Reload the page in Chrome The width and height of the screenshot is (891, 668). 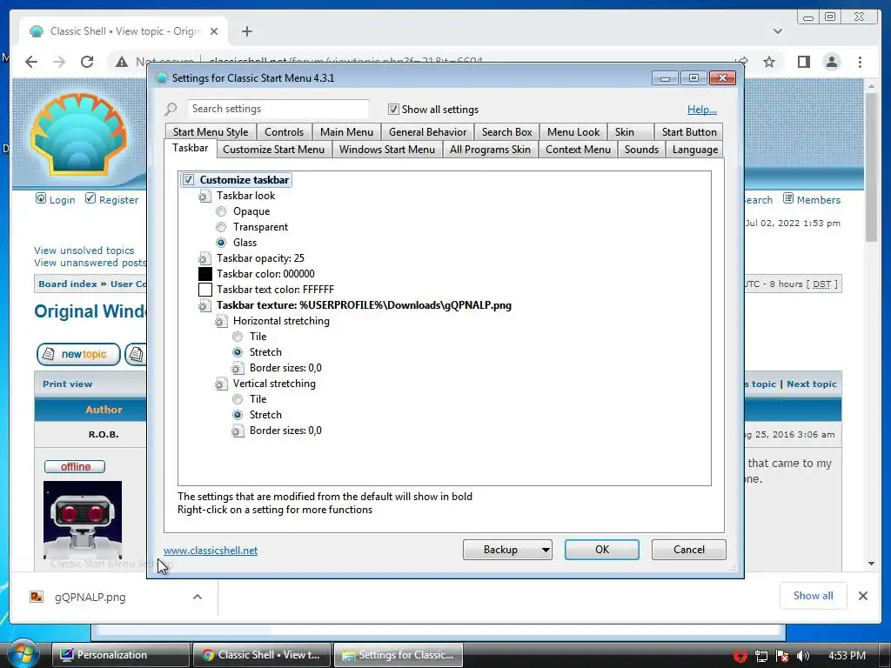pos(86,62)
